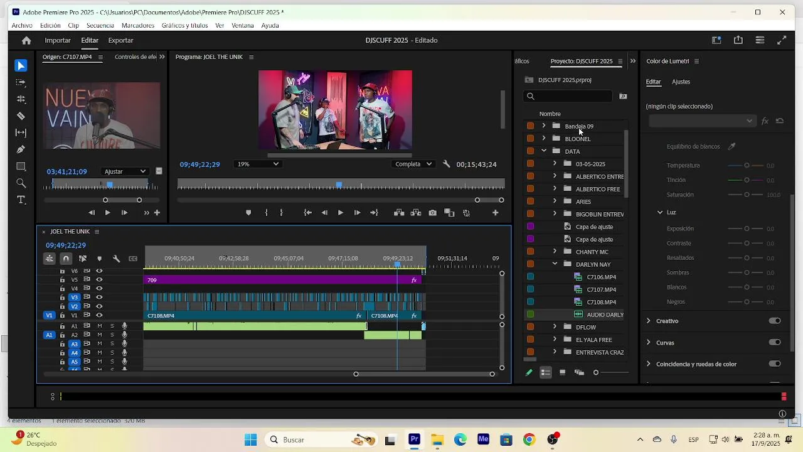This screenshot has width=803, height=452.
Task: Collapse the DARLYN NAY folder
Action: [555, 264]
